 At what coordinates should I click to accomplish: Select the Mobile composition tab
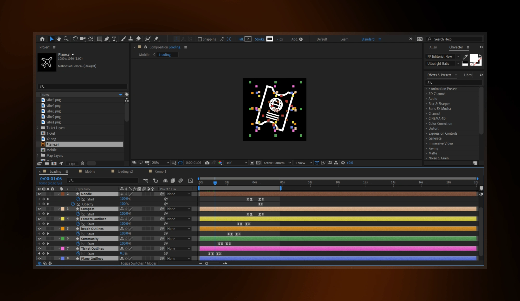tap(90, 171)
